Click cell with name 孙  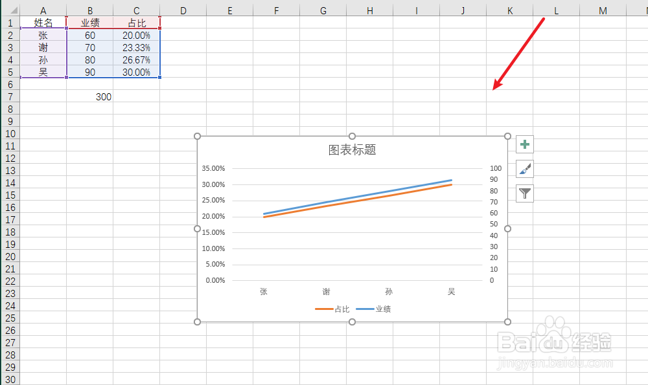point(43,60)
